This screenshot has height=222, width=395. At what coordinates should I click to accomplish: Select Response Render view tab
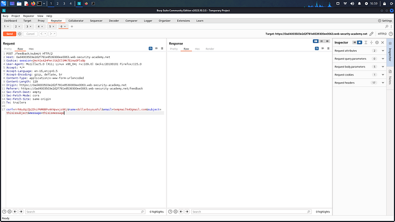[209, 49]
